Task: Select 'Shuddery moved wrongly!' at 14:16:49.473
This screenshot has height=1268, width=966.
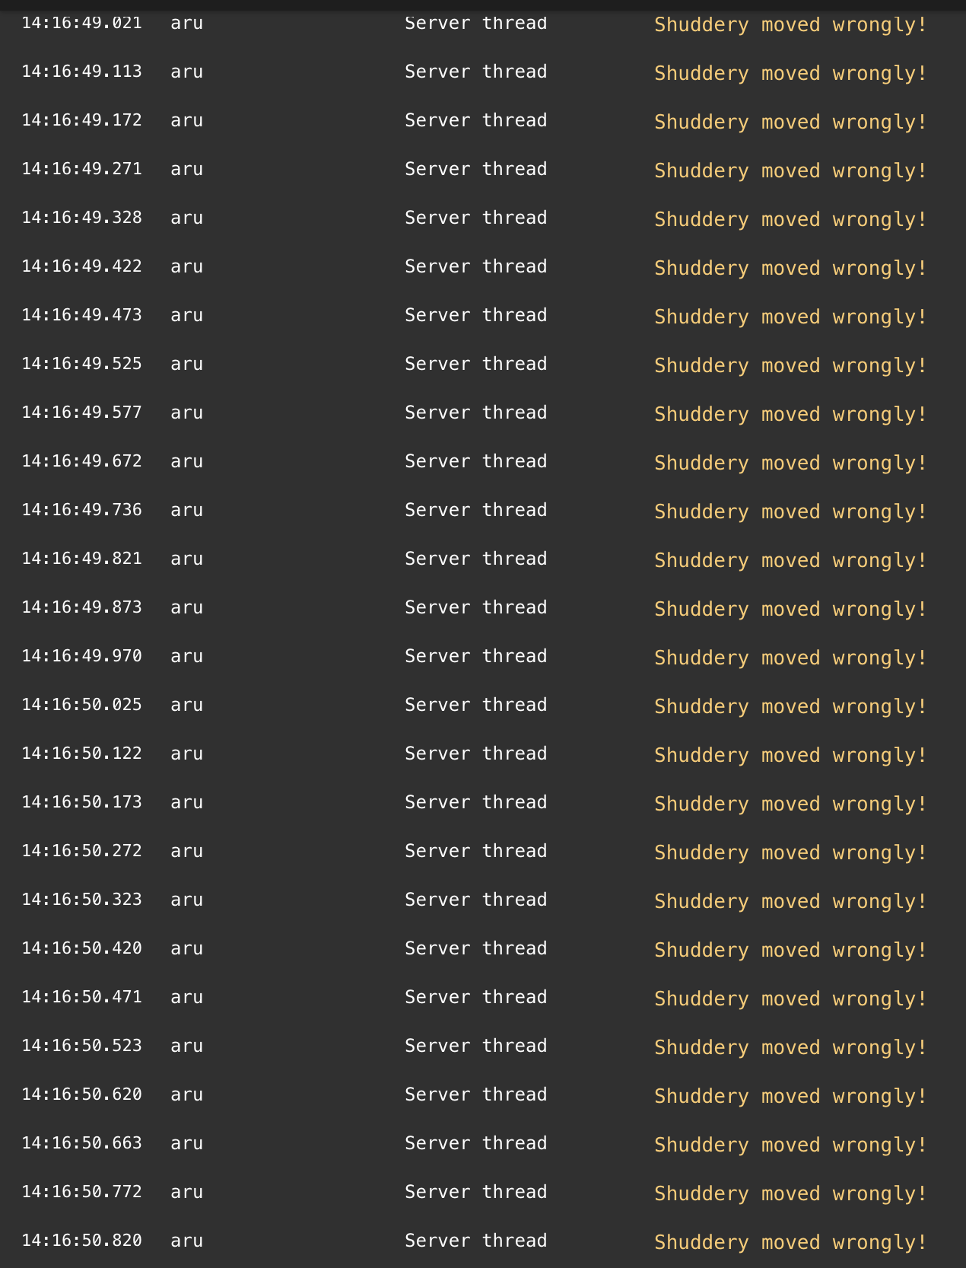Action: [790, 317]
